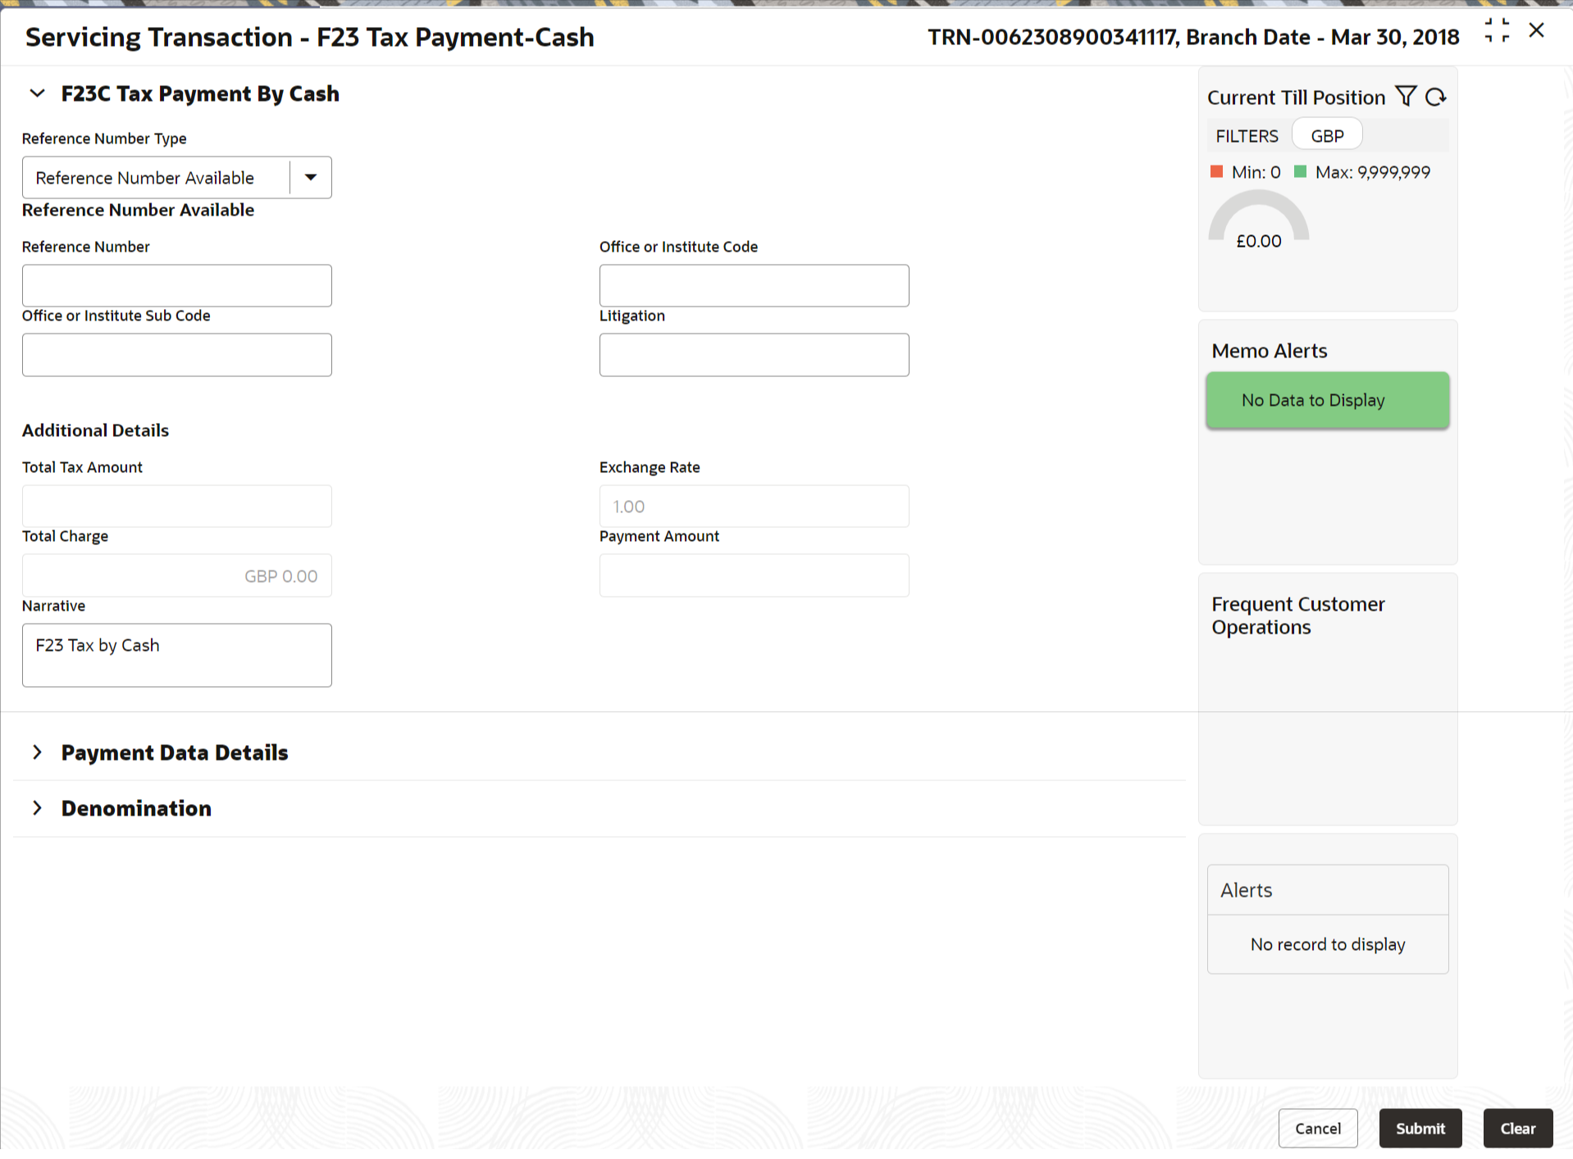Image resolution: width=1573 pixels, height=1159 pixels.
Task: Clear the form fields
Action: click(1518, 1129)
